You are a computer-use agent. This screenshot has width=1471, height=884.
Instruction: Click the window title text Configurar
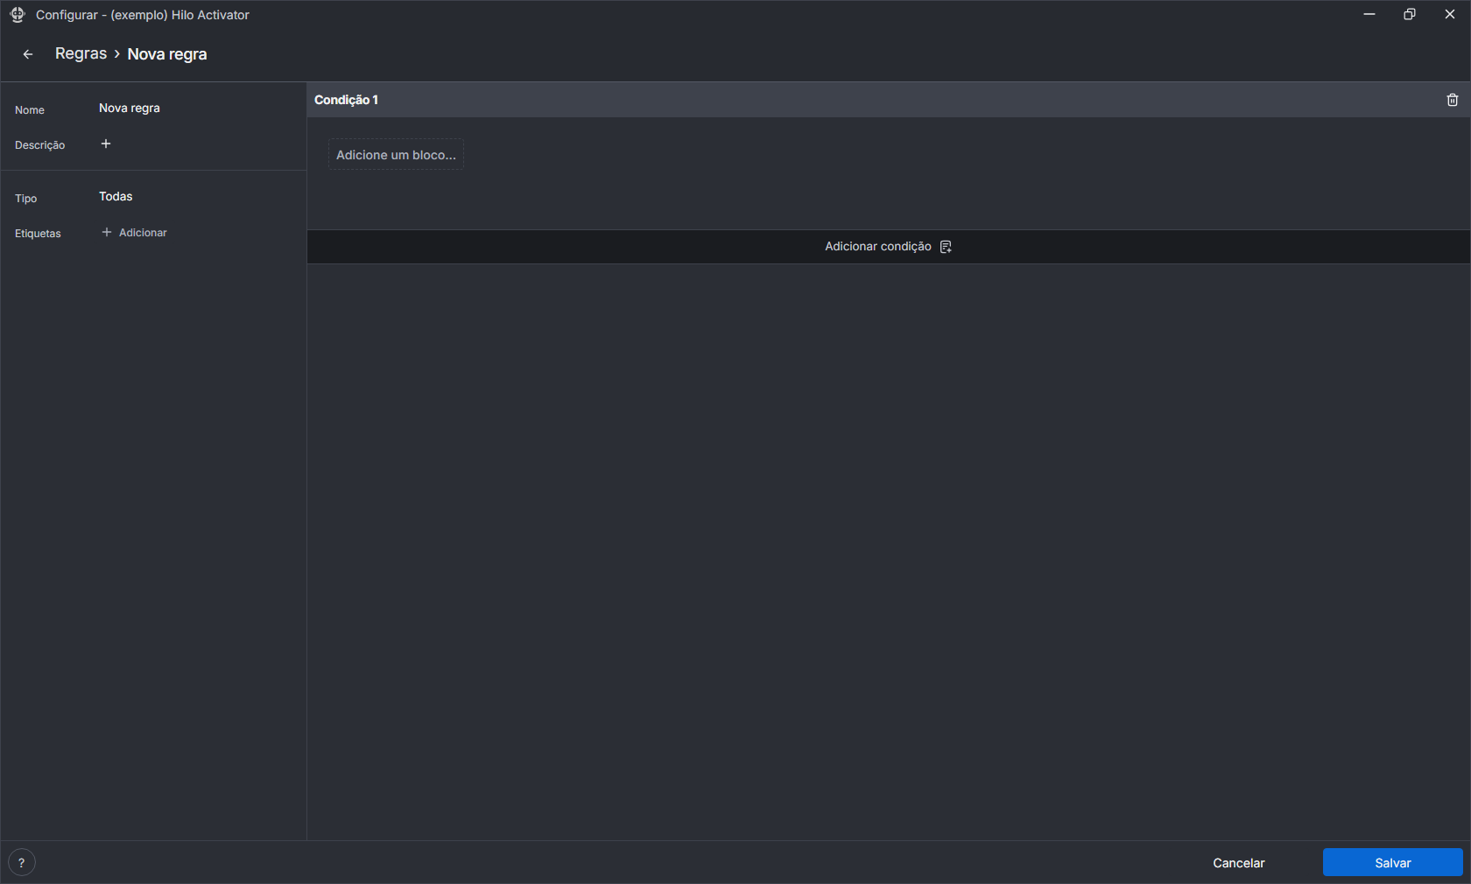point(143,15)
